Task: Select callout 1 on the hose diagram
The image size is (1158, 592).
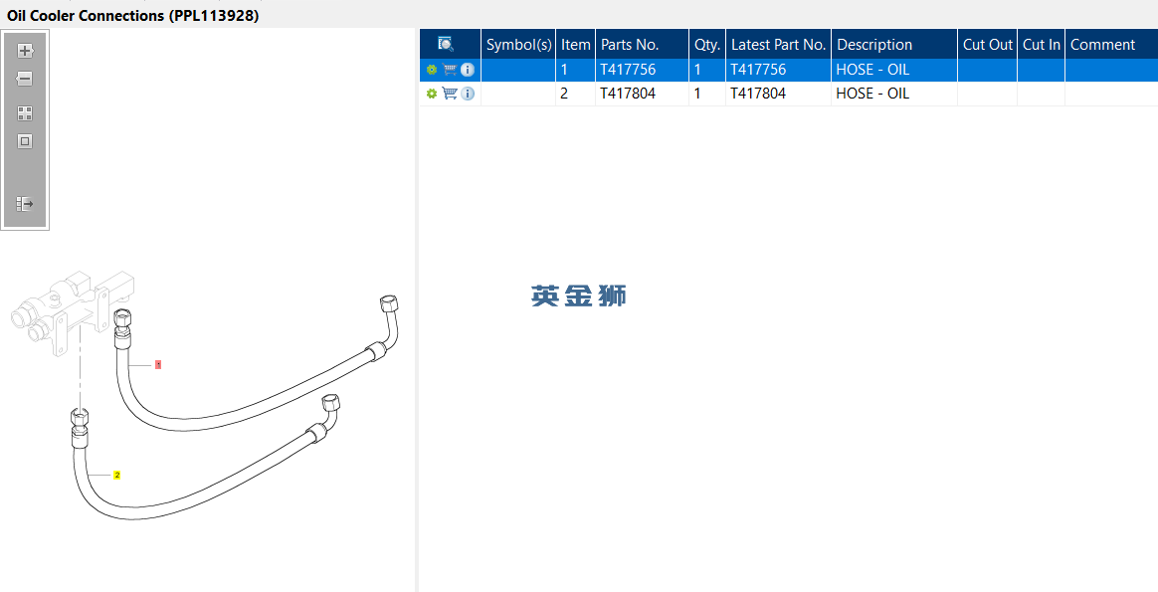Action: 158,364
